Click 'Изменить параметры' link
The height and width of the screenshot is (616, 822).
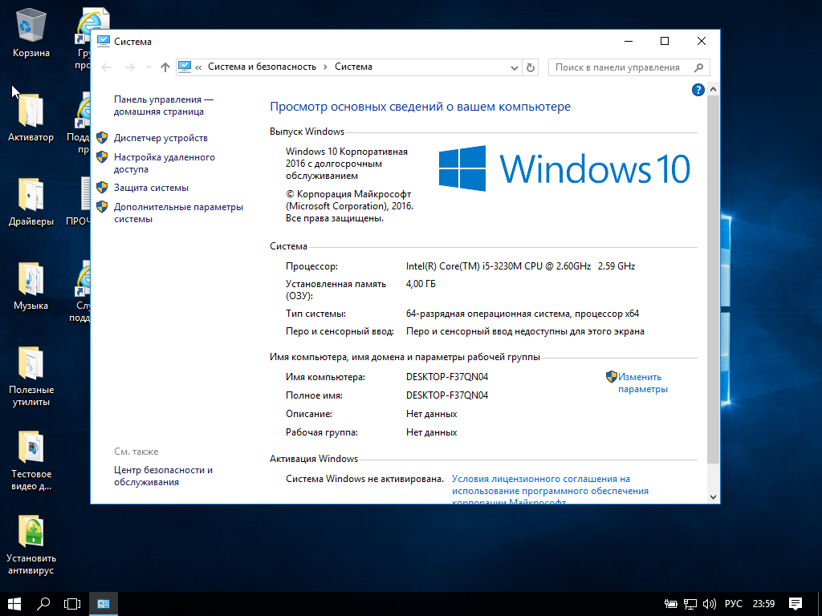tap(641, 383)
